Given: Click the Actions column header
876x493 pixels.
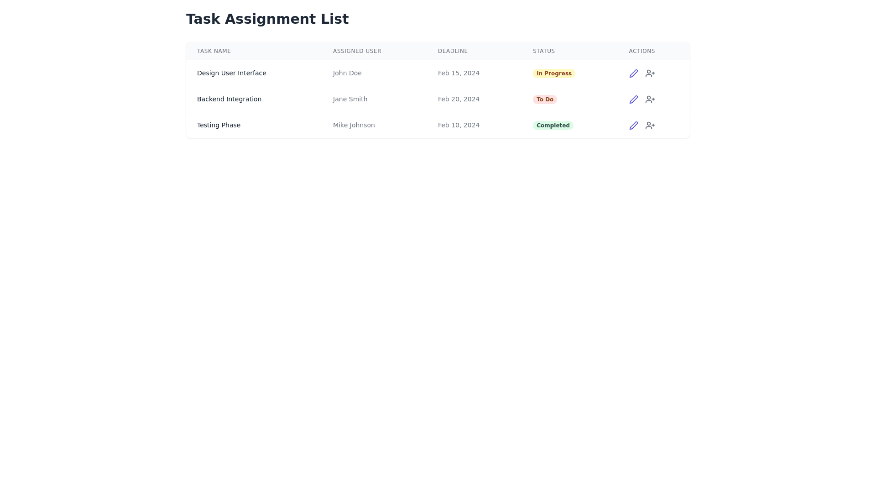Looking at the screenshot, I should (641, 51).
